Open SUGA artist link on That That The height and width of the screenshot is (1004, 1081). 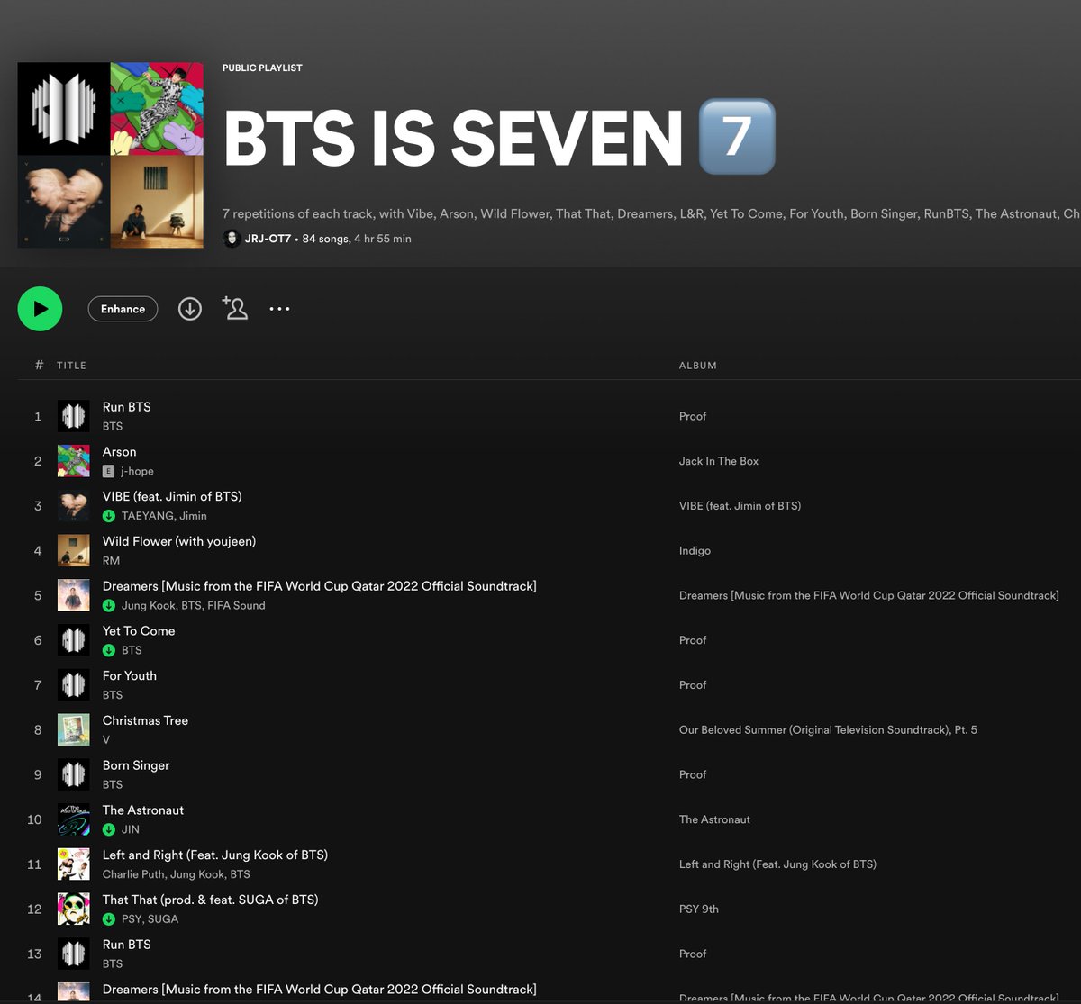163,918
